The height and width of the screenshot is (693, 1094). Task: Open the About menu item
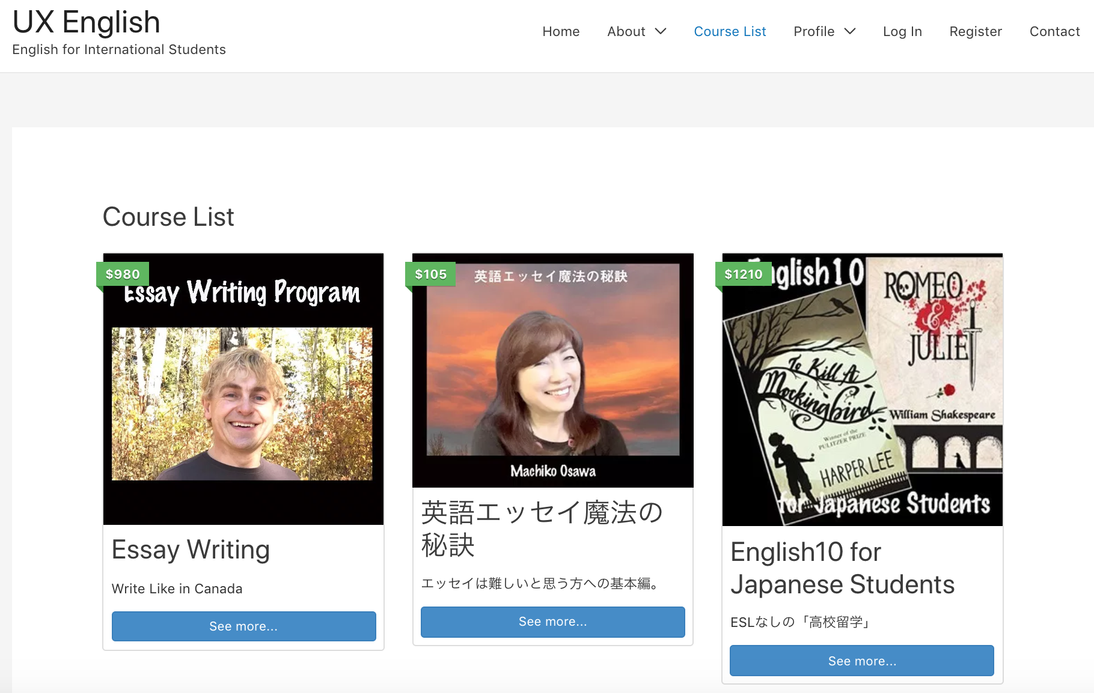626,31
